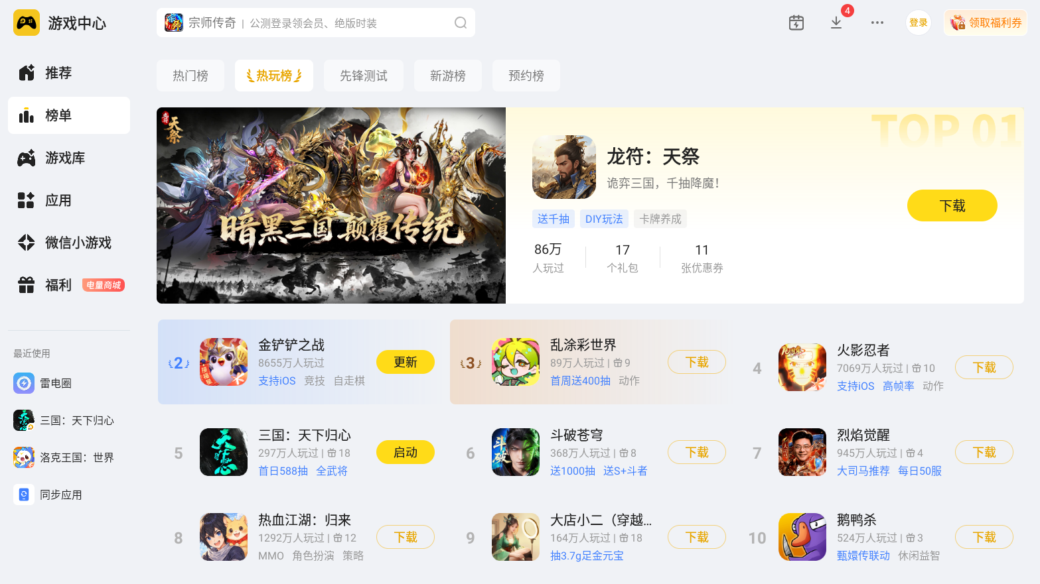The width and height of the screenshot is (1040, 584).
Task: Switch to the 先锋测试 tab
Action: tap(364, 76)
